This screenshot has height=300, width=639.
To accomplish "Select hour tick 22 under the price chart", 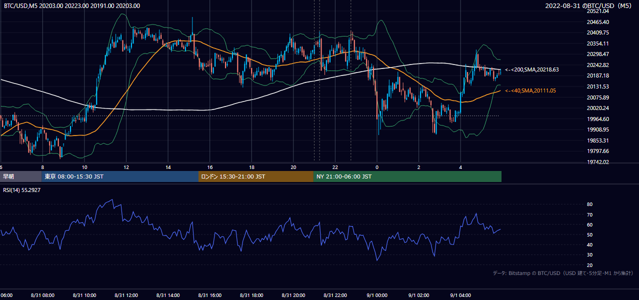I will 335,167.
